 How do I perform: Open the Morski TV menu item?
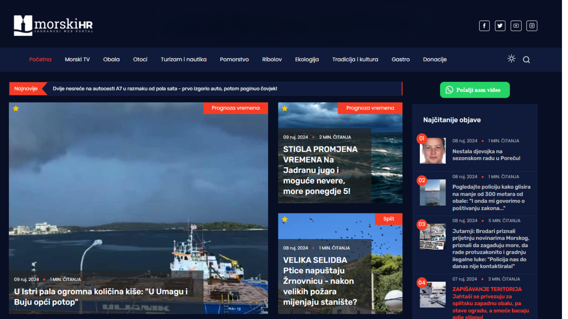(x=77, y=60)
